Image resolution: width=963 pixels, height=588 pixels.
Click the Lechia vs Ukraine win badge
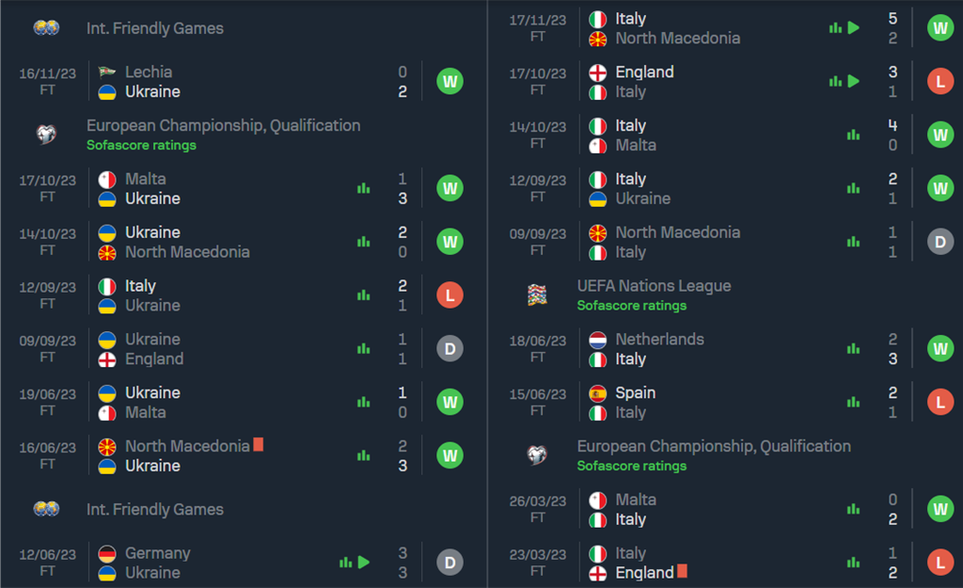tap(450, 82)
